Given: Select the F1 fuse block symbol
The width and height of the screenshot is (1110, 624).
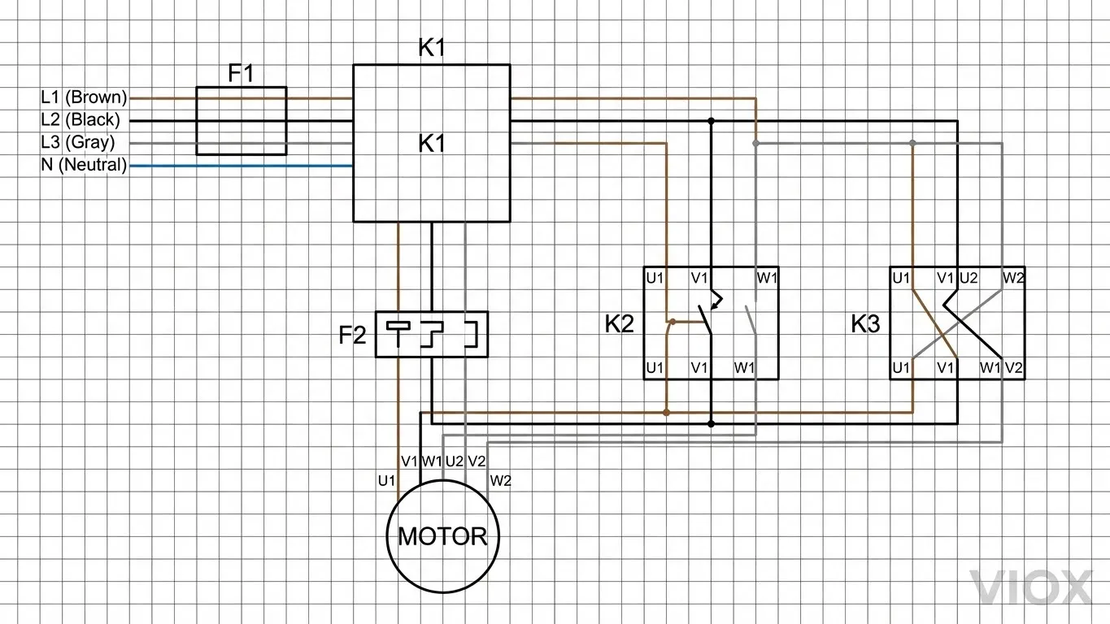Looking at the screenshot, I should click(241, 121).
